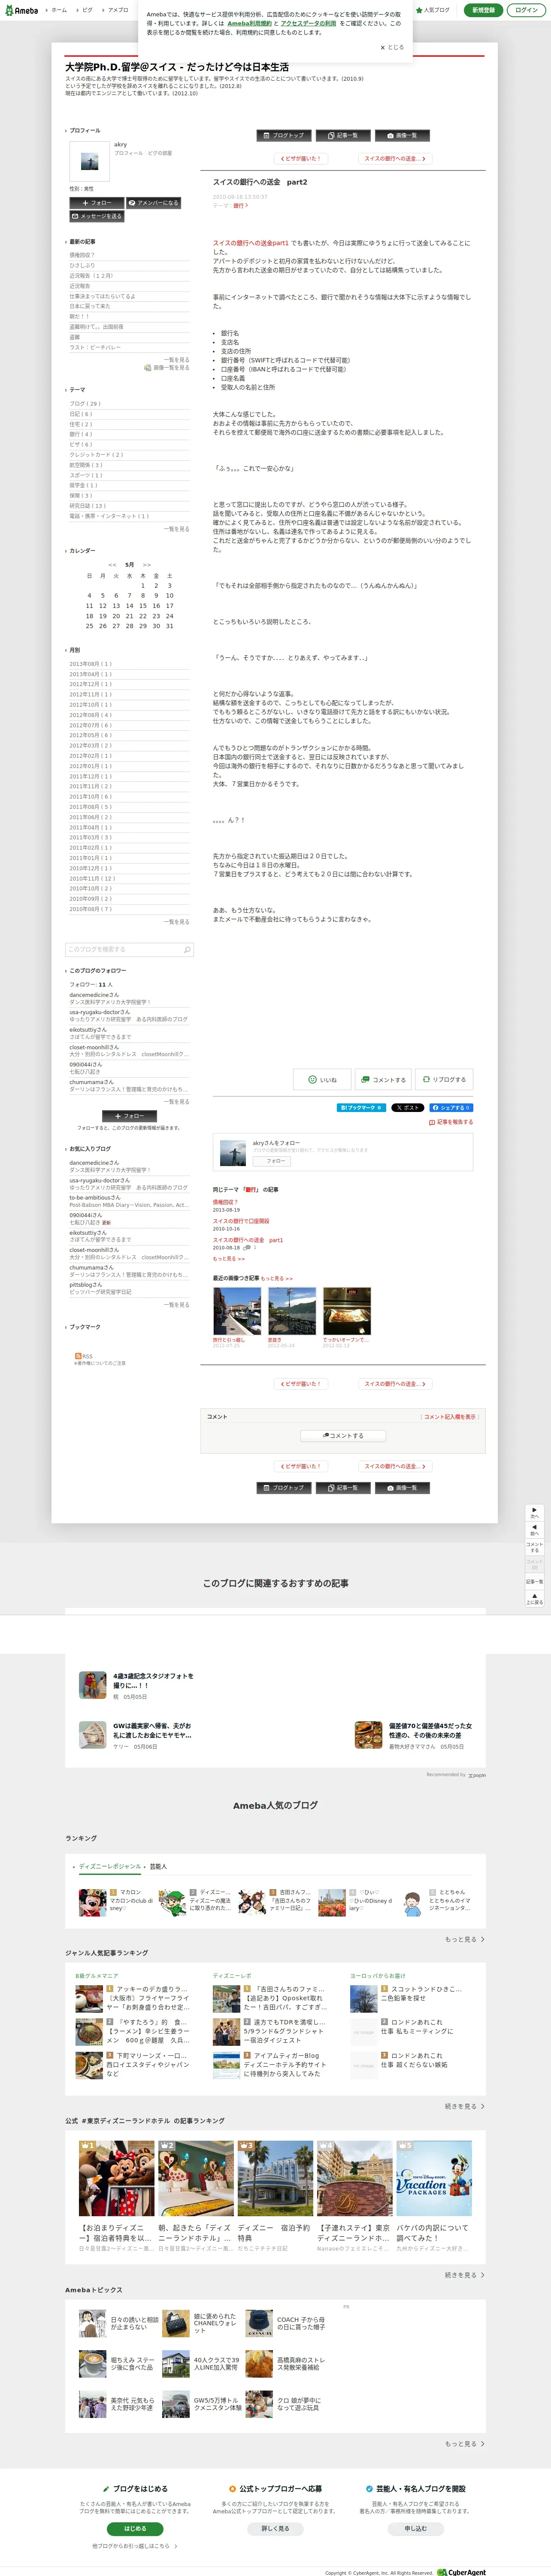Click 記事を報告する report link
The height and width of the screenshot is (2576, 551).
[x=451, y=1122]
